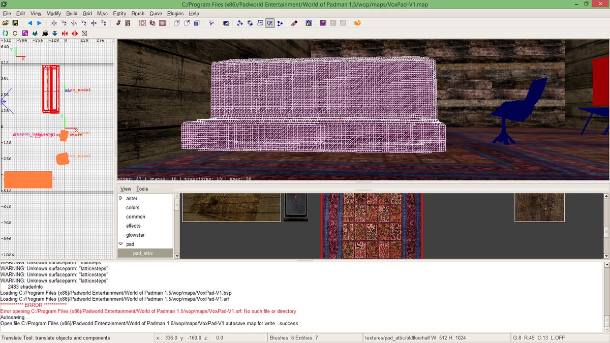Image resolution: width=610 pixels, height=343 pixels.
Task: Open the File menu
Action: [7, 13]
